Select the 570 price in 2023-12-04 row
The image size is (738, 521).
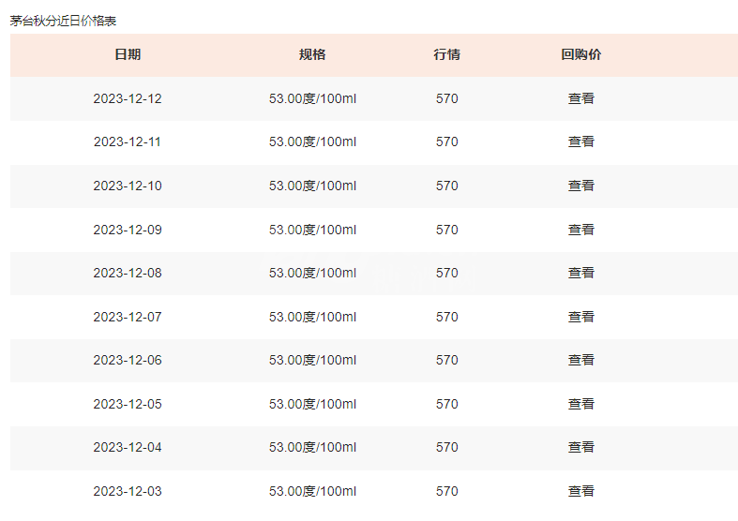[446, 447]
